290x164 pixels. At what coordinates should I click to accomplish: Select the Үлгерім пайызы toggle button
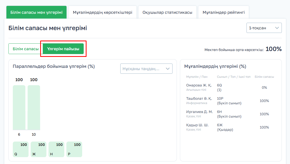pos(63,49)
